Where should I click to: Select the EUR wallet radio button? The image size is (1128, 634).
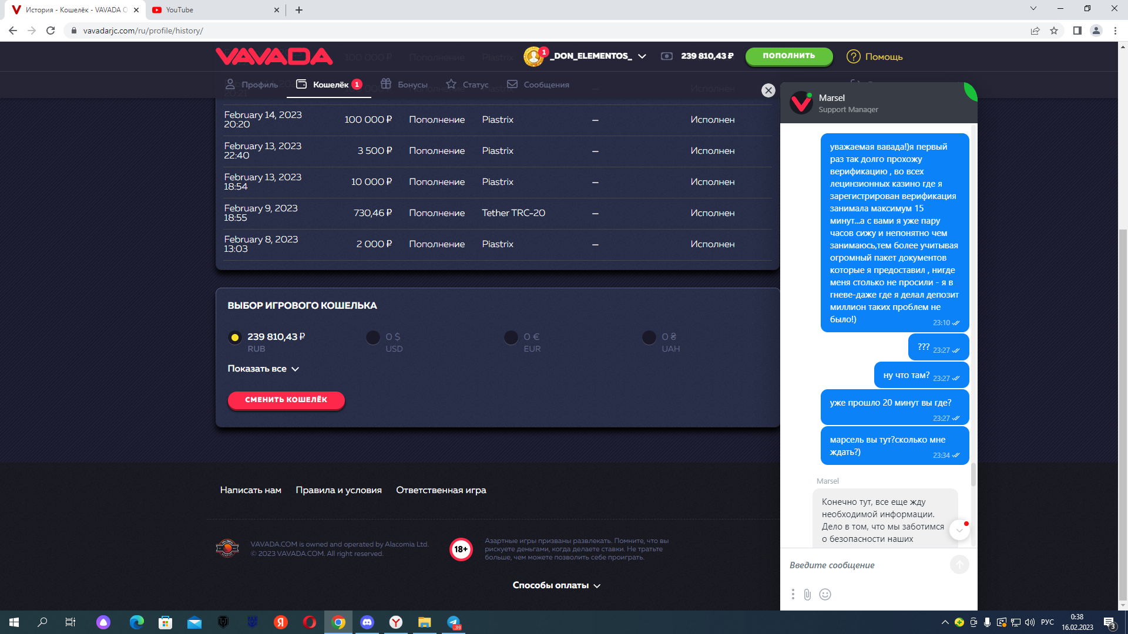point(511,338)
